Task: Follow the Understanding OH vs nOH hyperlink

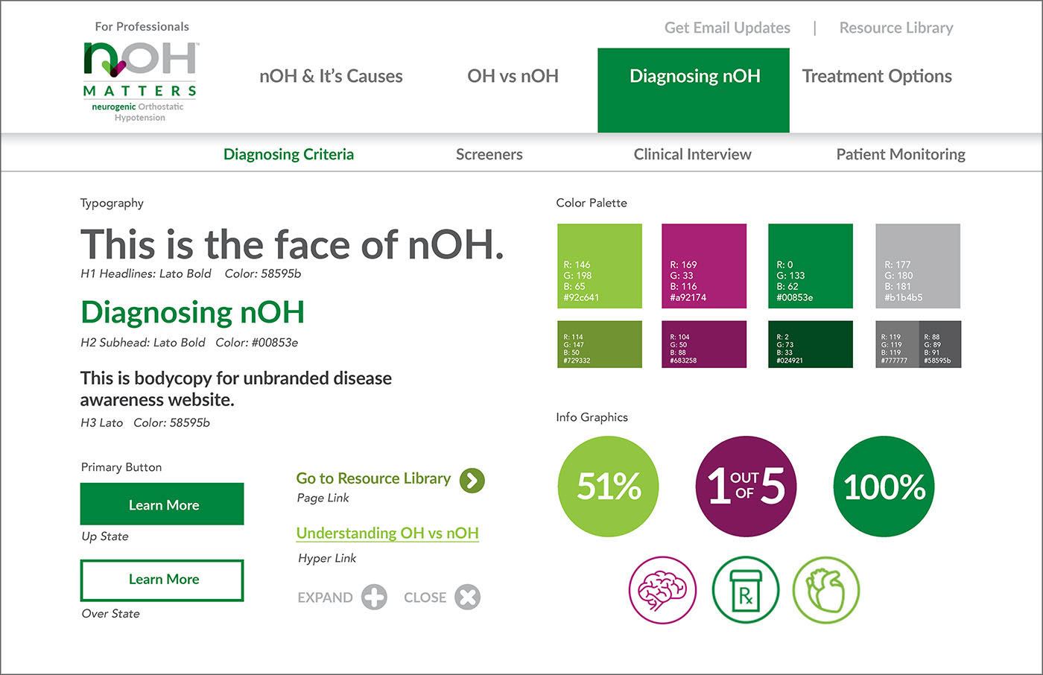Action: (x=387, y=533)
